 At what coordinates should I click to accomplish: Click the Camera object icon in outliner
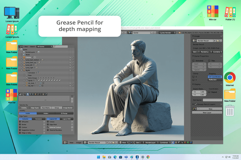click(x=24, y=57)
